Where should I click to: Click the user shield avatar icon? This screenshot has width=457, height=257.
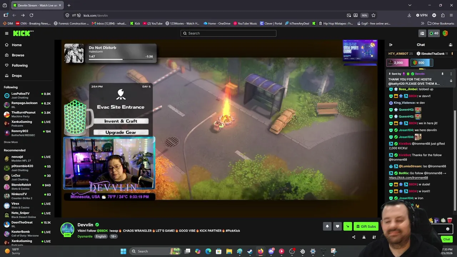pyautogui.click(x=445, y=33)
